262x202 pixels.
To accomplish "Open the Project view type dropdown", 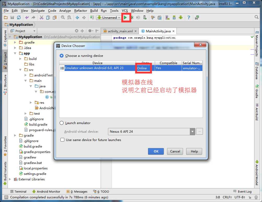I will click(x=23, y=31).
